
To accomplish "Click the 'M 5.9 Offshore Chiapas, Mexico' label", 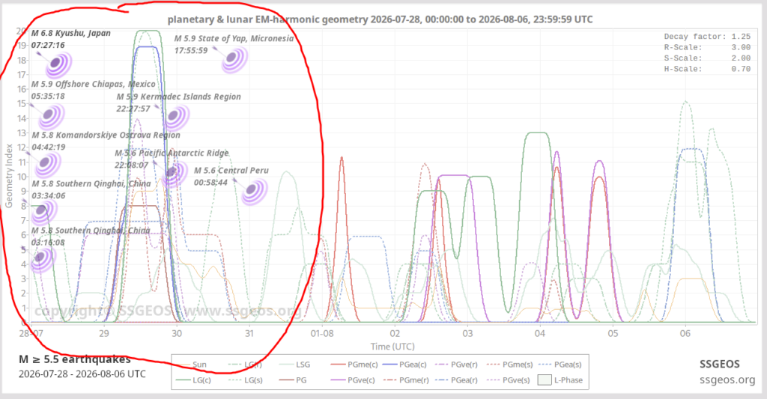I will coord(93,84).
